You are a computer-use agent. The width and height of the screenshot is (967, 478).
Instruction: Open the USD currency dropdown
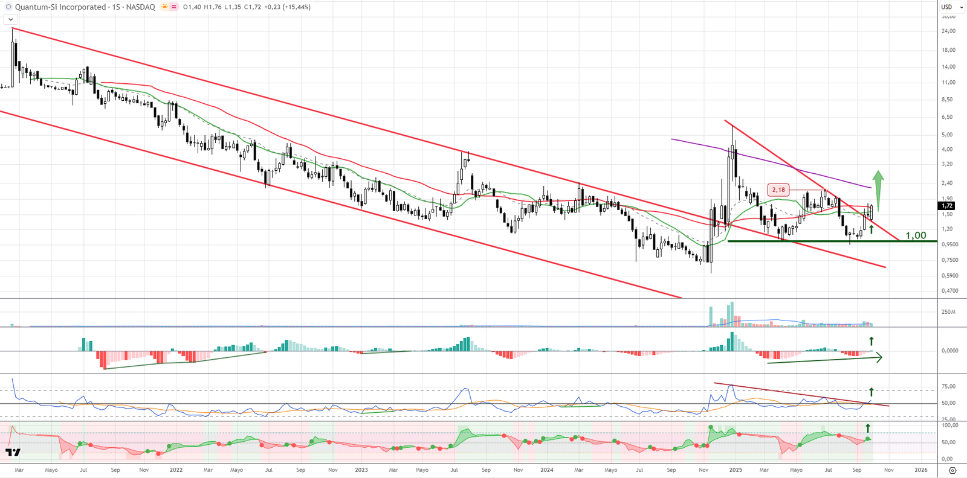(x=950, y=7)
